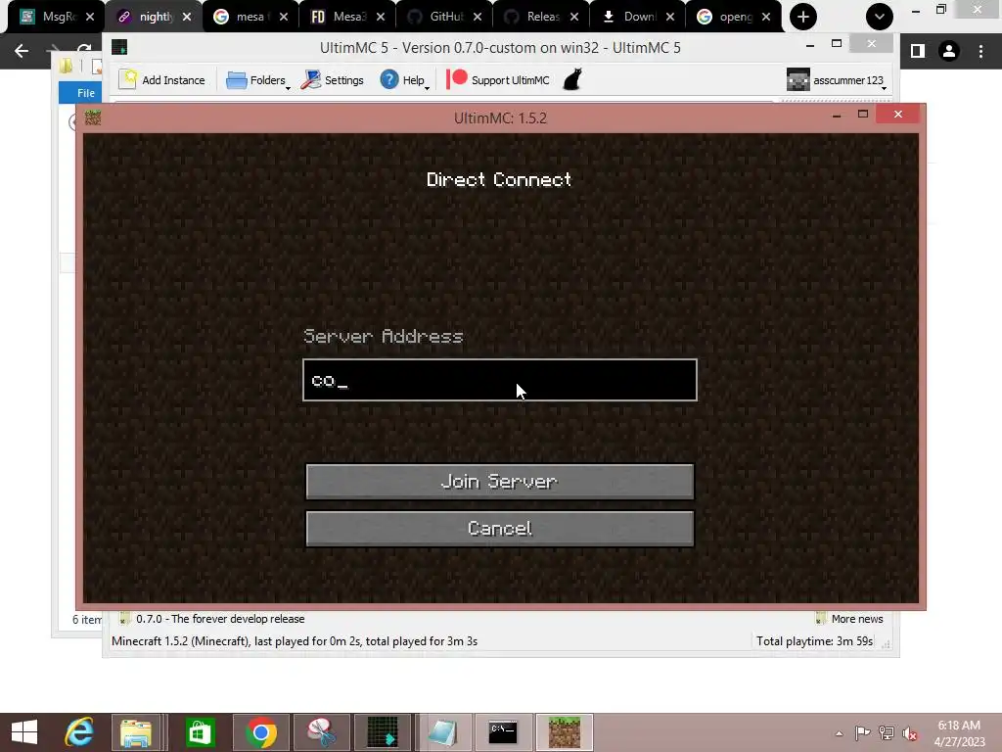Open UltimMC launcher from the taskbar

[x=383, y=732]
